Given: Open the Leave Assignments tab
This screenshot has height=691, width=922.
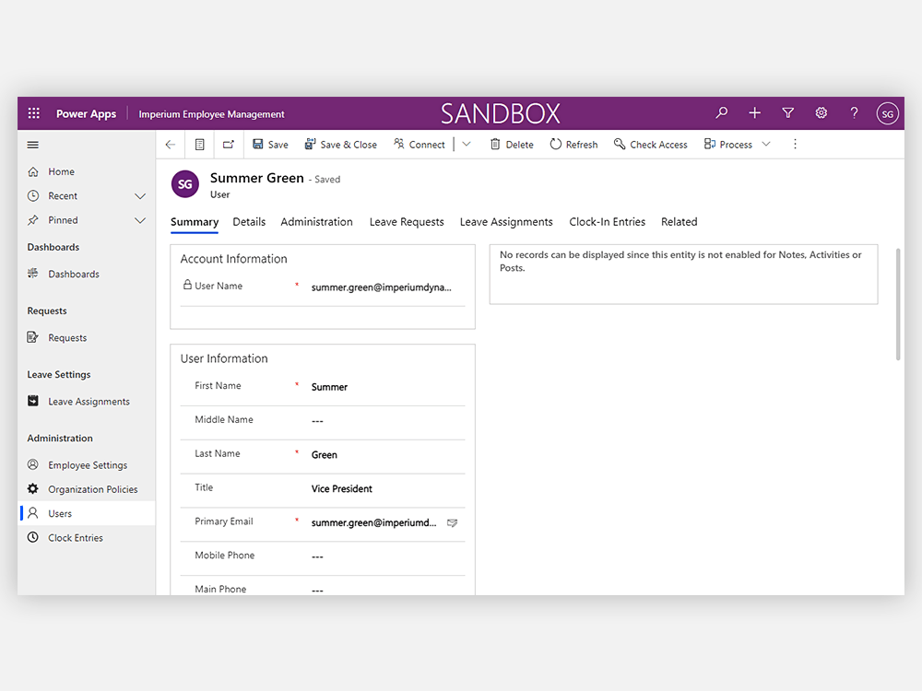Looking at the screenshot, I should click(x=506, y=222).
